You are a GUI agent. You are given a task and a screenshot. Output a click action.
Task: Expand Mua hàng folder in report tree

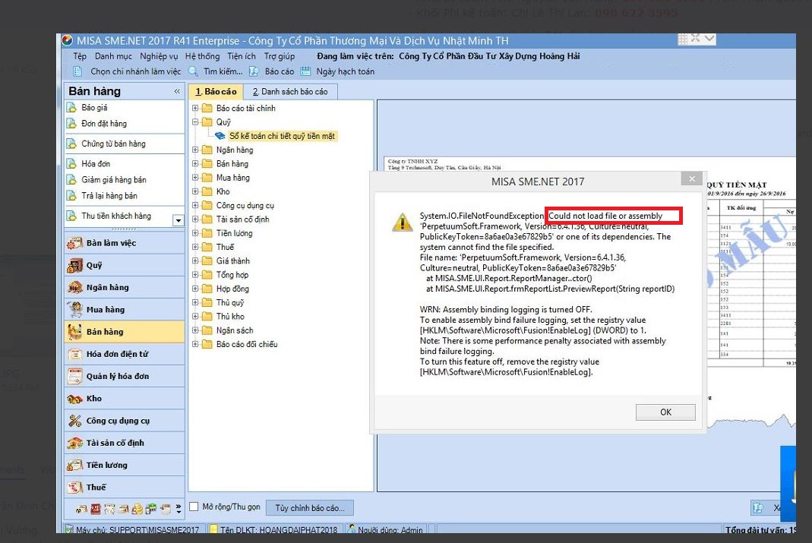[x=195, y=178]
